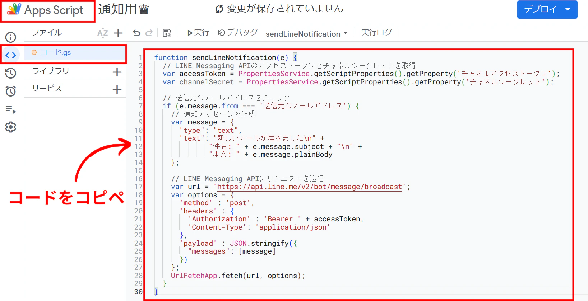The image size is (588, 301).
Task: Save project with disk icon
Action: click(x=167, y=33)
